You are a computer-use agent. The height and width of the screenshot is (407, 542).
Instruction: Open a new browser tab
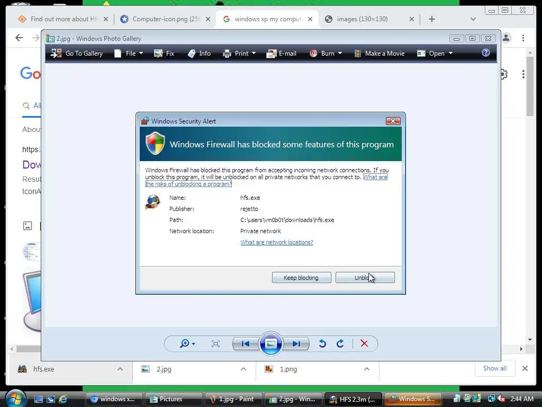pyautogui.click(x=432, y=19)
